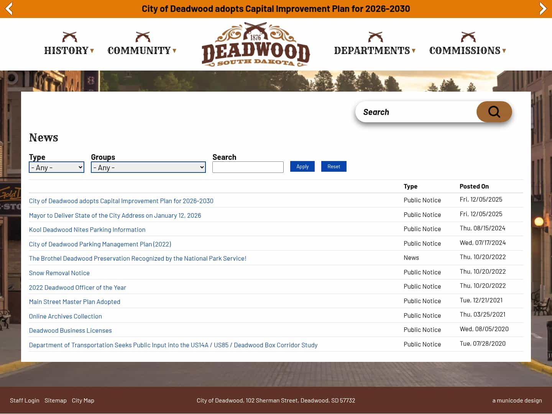
Task: Click the crossed pistols icon above Commissions
Action: click(467, 37)
